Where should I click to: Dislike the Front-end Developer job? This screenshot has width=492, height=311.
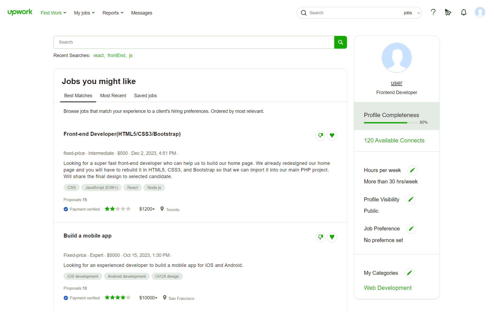(x=320, y=136)
